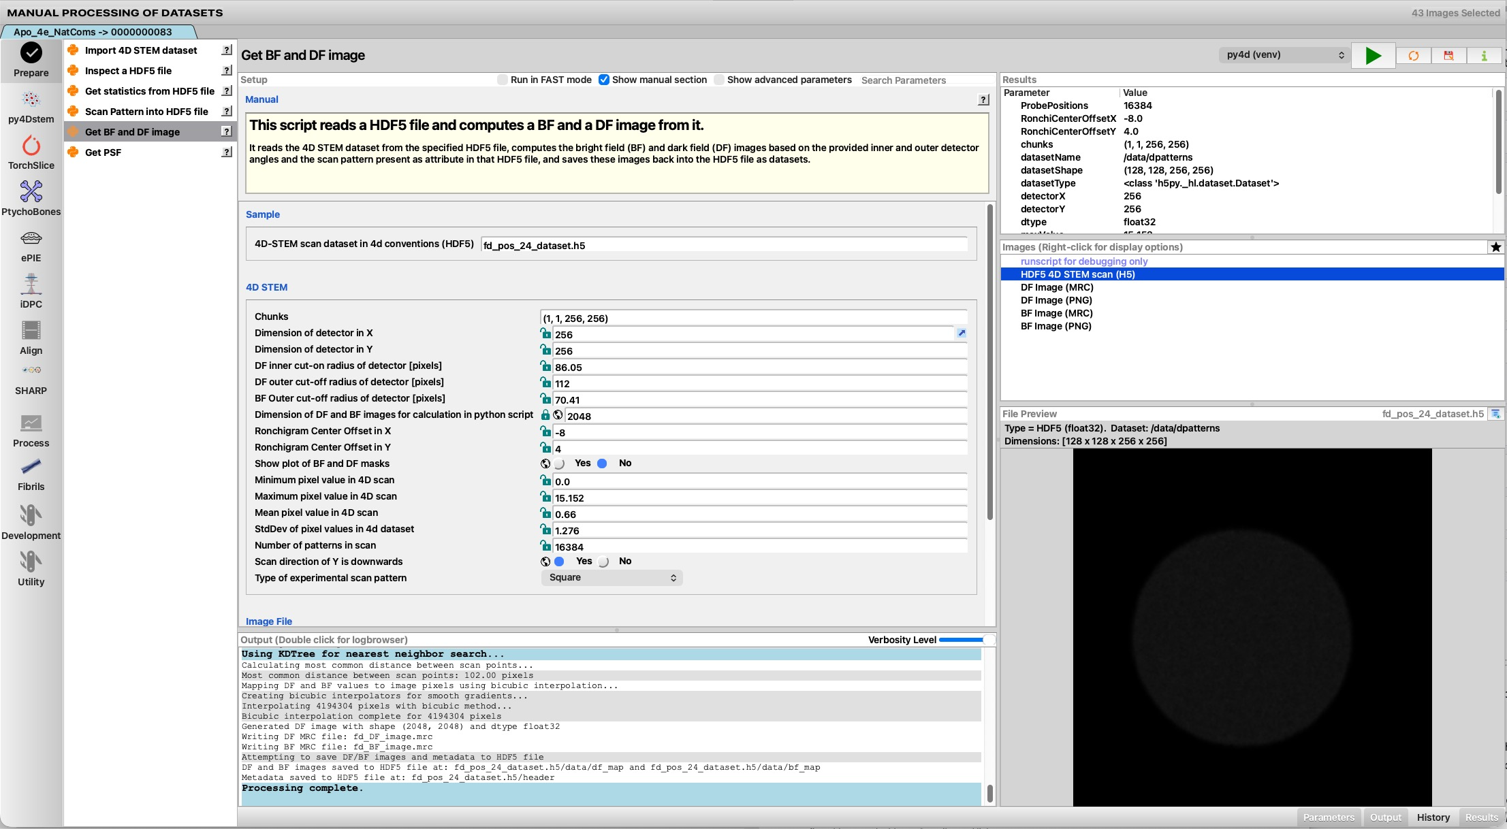Select Get statistics from HDF5 file script
This screenshot has height=829, width=1507.
tap(150, 91)
